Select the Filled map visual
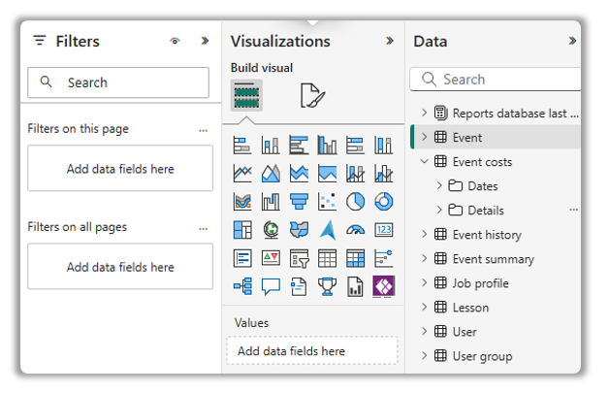Image resolution: width=609 pixels, height=393 pixels. coord(299,230)
